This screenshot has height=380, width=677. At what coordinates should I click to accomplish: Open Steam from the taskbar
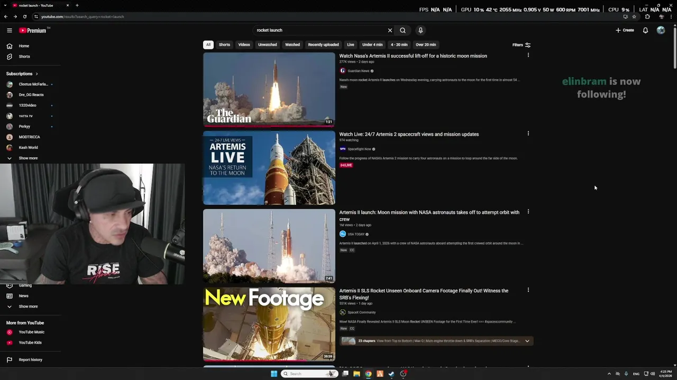click(391, 374)
